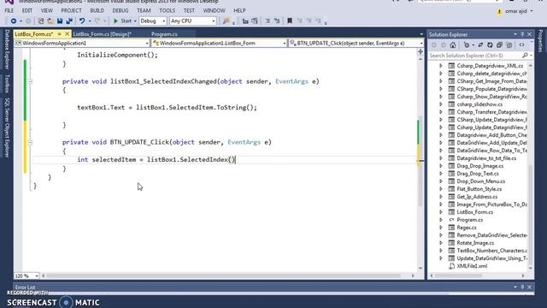Screen dimensions: 547x308
Task: Select Program.cs in Solution Explorer
Action: click(469, 220)
